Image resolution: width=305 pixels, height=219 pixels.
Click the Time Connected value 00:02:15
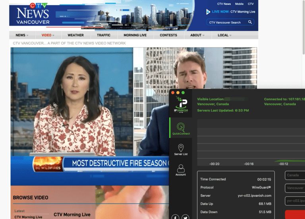tap(264, 179)
